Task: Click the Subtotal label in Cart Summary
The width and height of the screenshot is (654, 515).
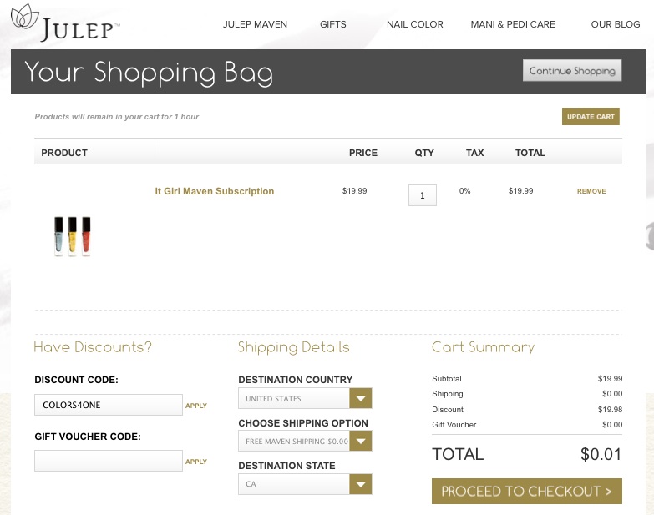Action: (447, 379)
